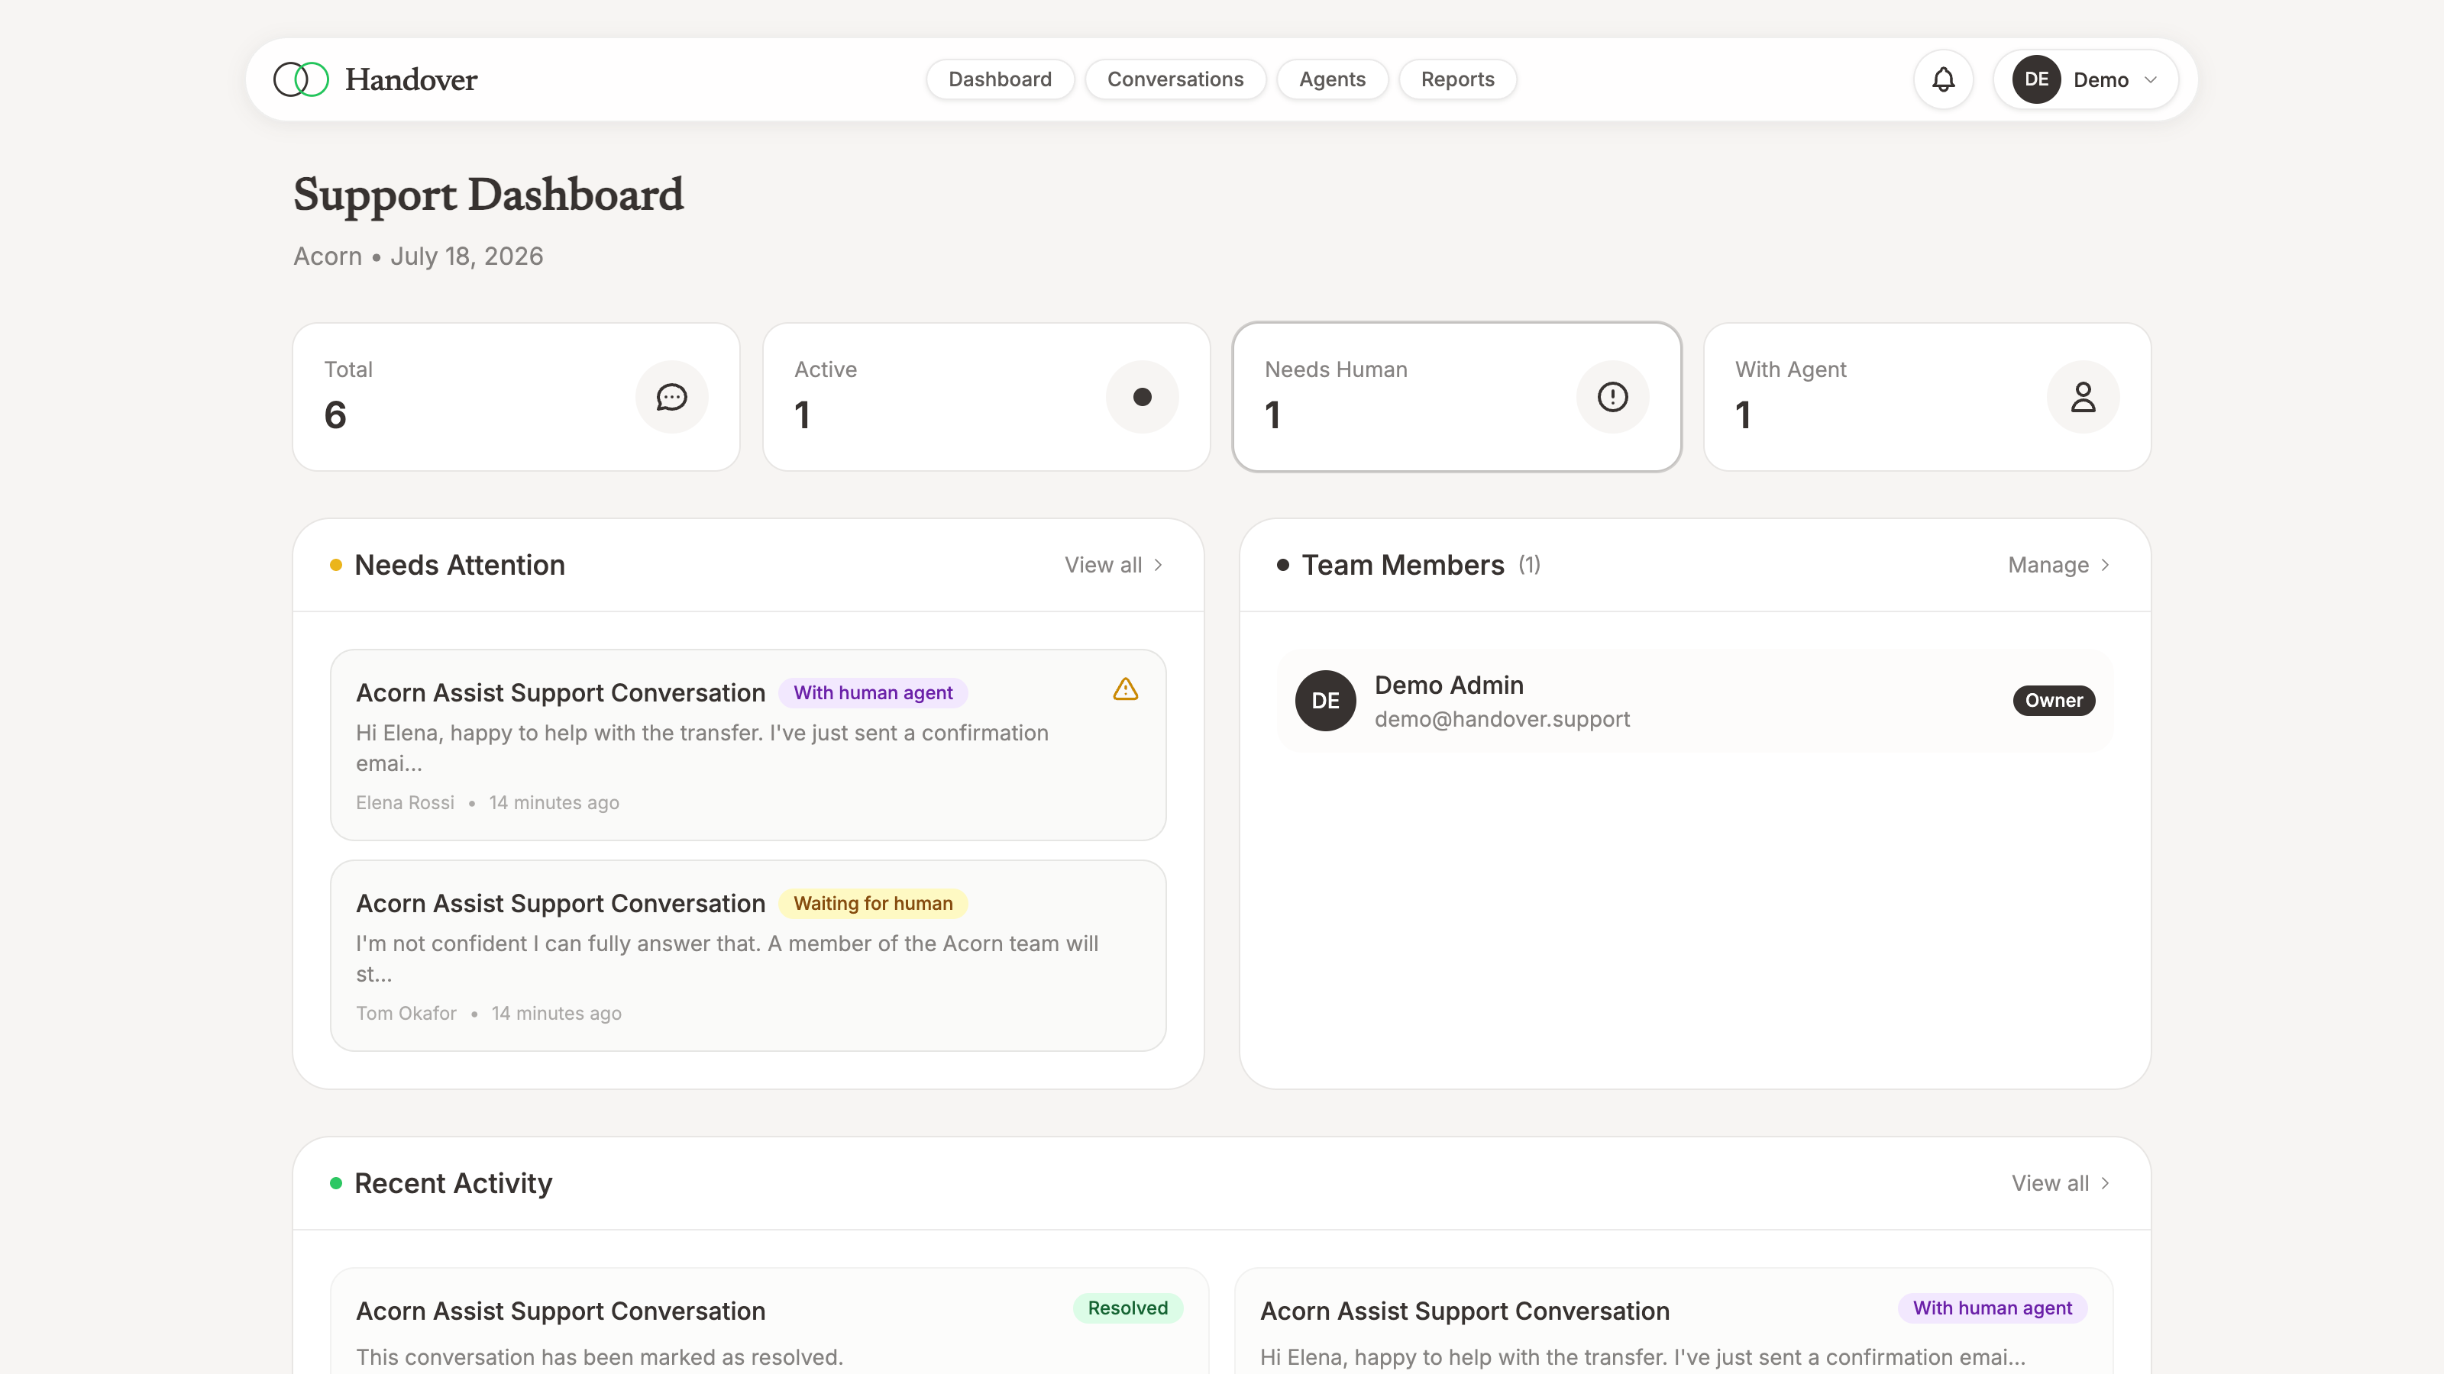Click the chat bubble icon on Total card
Image resolution: width=2444 pixels, height=1374 pixels.
(x=672, y=397)
